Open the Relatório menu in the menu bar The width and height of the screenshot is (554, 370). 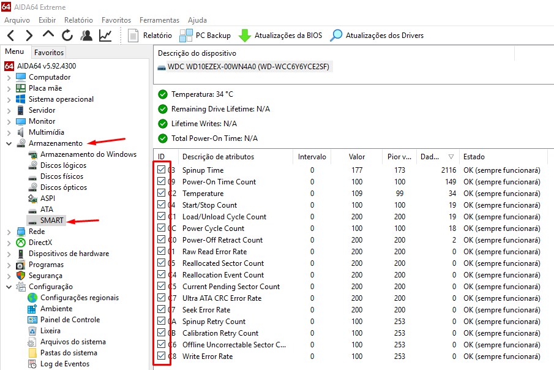coord(78,20)
